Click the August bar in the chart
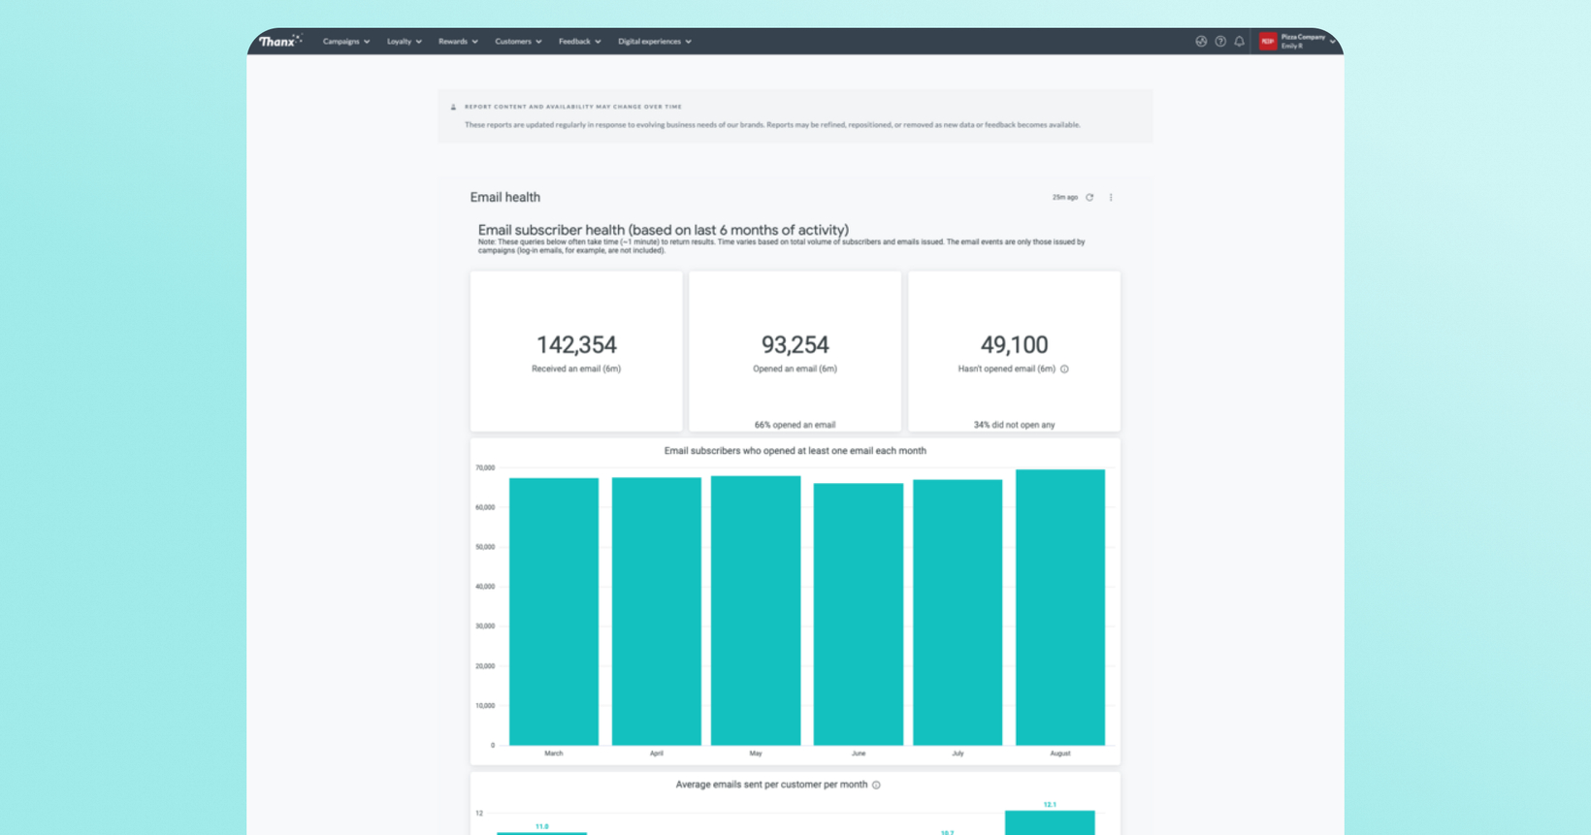This screenshot has width=1591, height=835. click(x=1060, y=607)
